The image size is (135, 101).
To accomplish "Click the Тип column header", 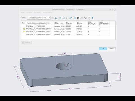I will [23, 23].
